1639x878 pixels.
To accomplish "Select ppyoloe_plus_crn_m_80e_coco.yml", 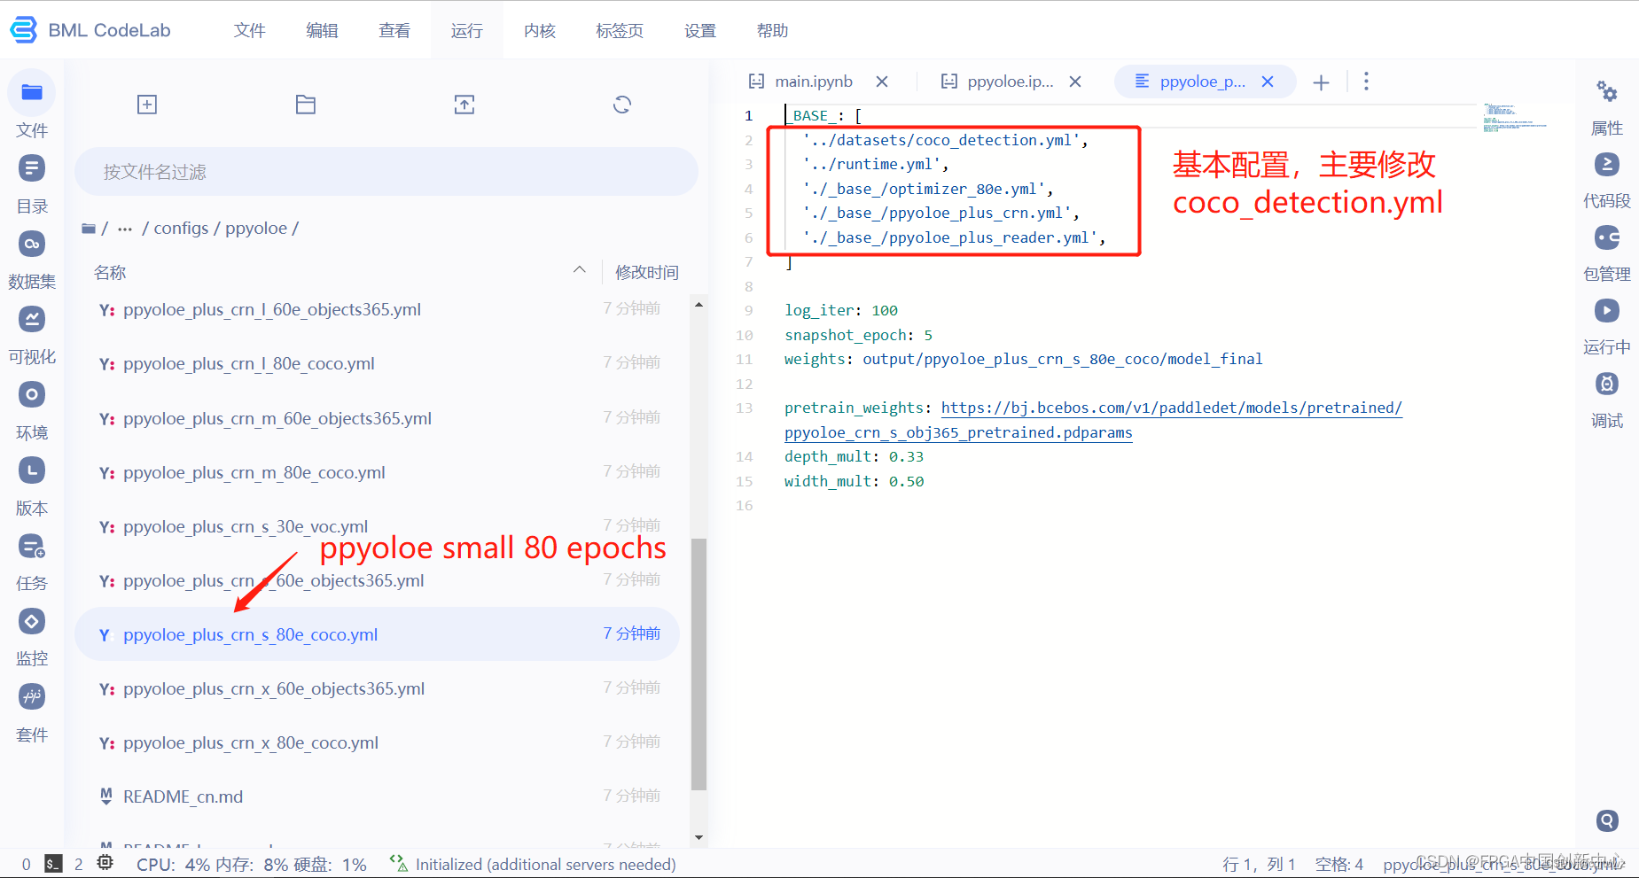I will click(x=378, y=472).
